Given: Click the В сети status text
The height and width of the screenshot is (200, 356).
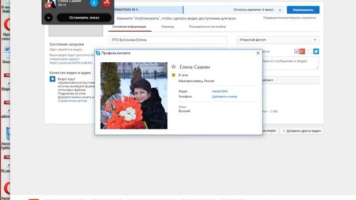Looking at the screenshot, I should (x=183, y=75).
